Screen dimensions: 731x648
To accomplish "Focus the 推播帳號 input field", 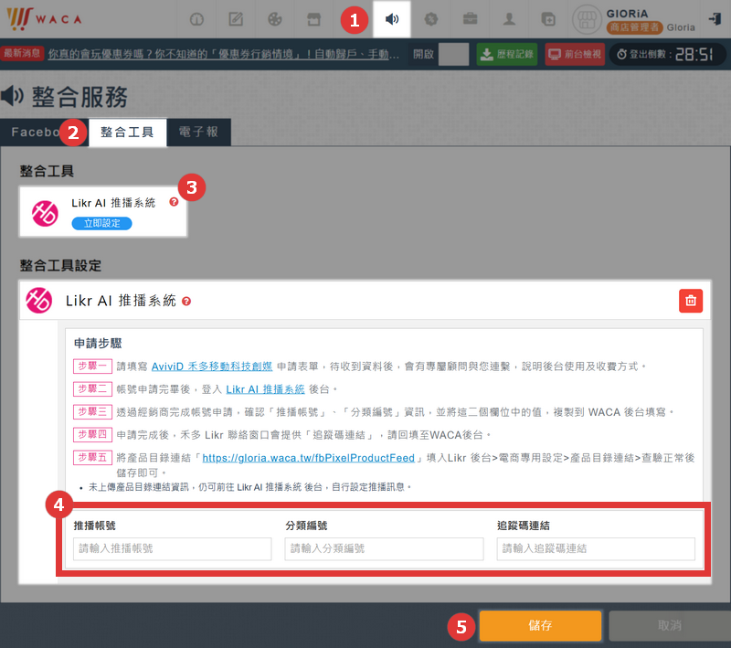I will [173, 548].
